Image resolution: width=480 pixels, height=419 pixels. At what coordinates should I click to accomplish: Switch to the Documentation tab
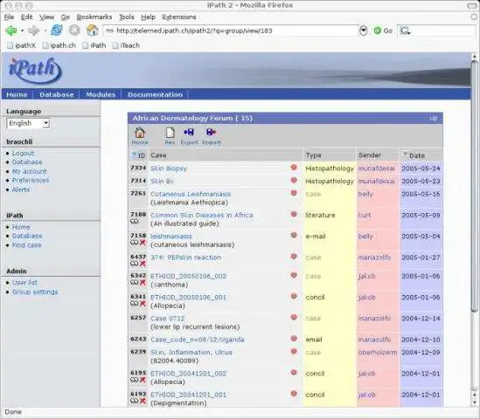pos(155,95)
